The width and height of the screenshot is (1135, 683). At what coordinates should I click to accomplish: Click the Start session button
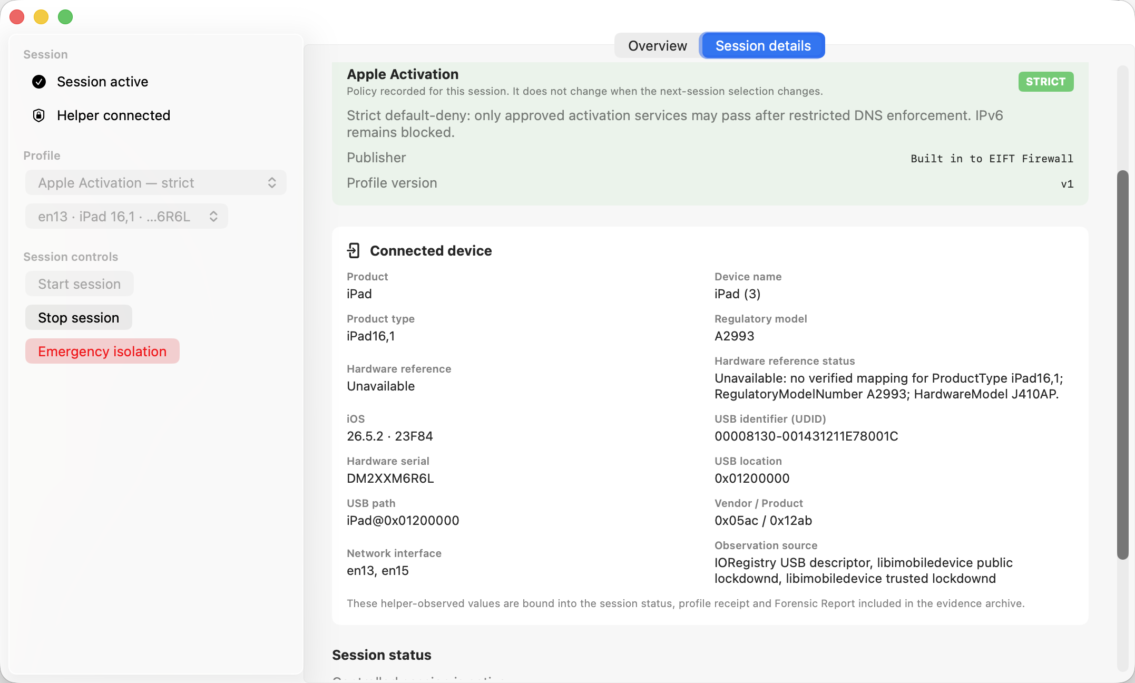(80, 284)
